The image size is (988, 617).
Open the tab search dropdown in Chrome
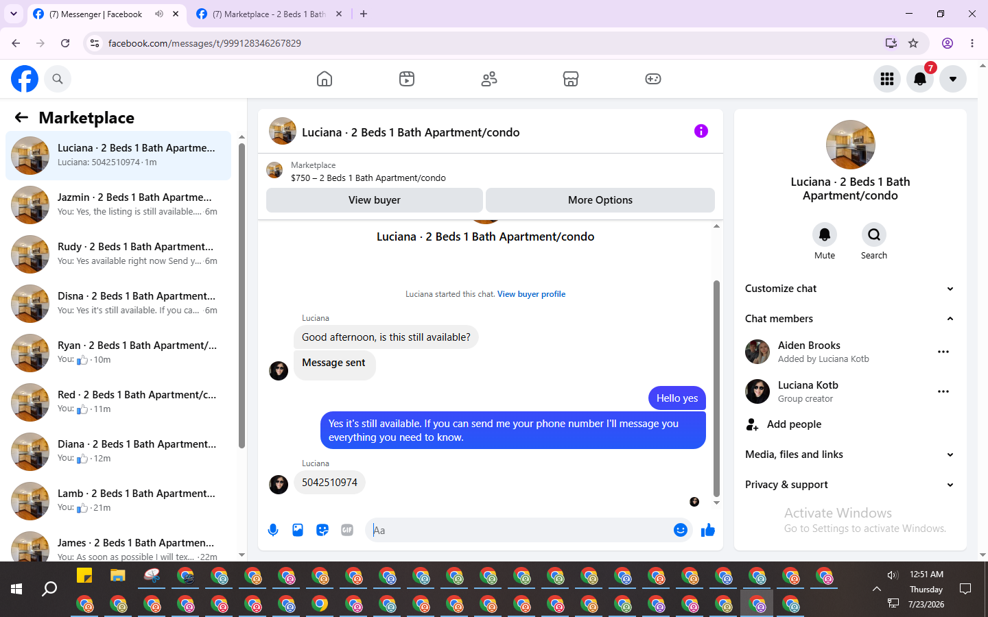[x=14, y=14]
